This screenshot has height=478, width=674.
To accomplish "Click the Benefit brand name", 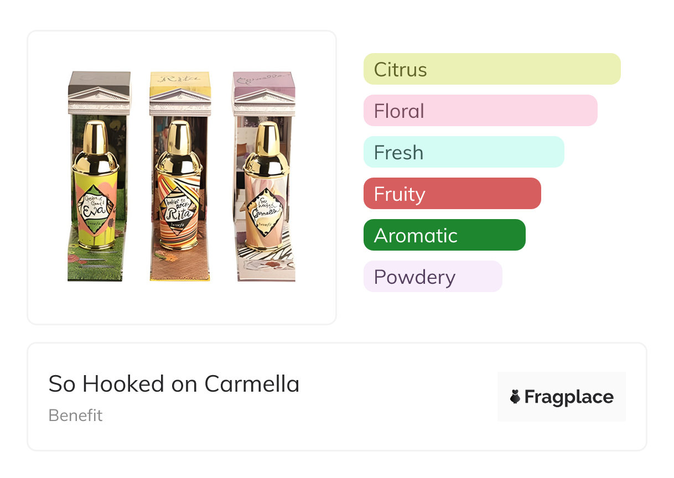I will 75,415.
